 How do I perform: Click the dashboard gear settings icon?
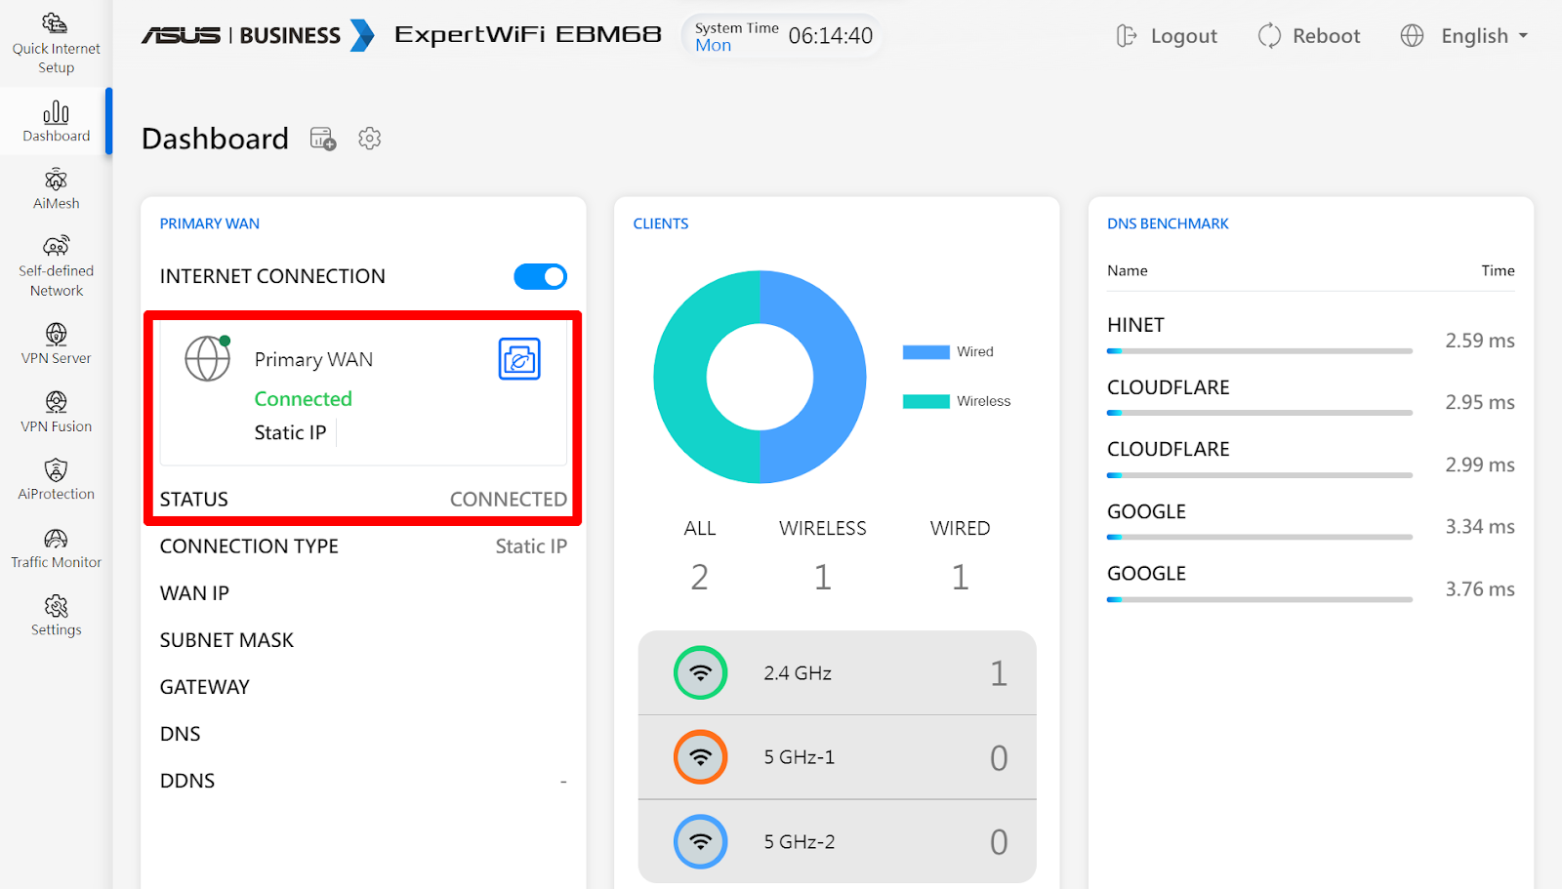pyautogui.click(x=369, y=139)
